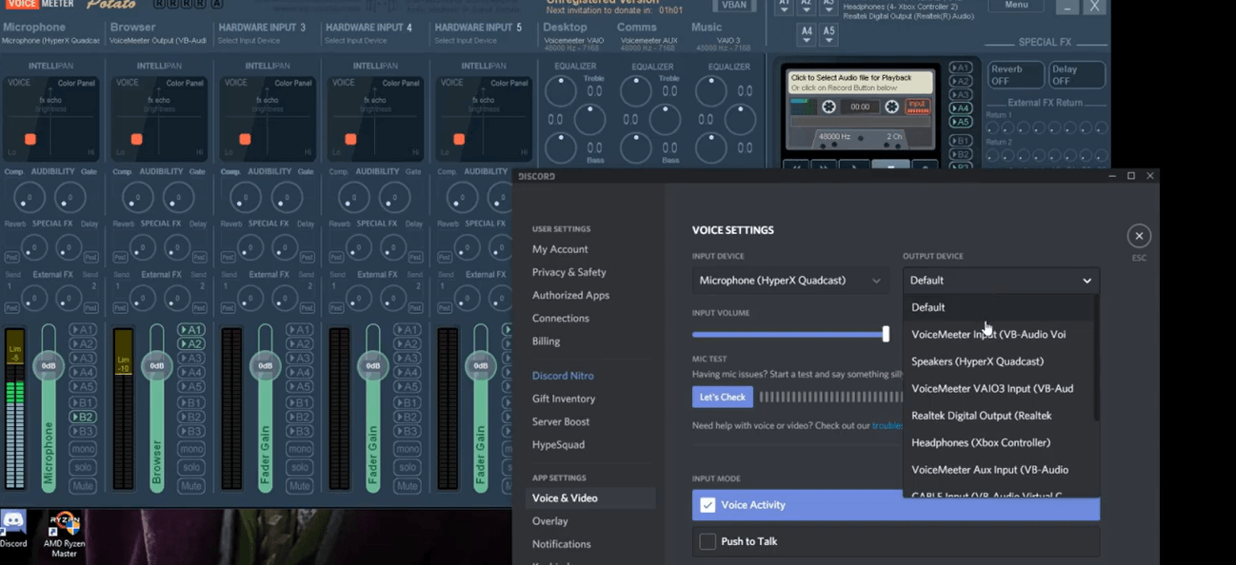Adjust the Comms equalizer Treble knob

click(x=636, y=90)
